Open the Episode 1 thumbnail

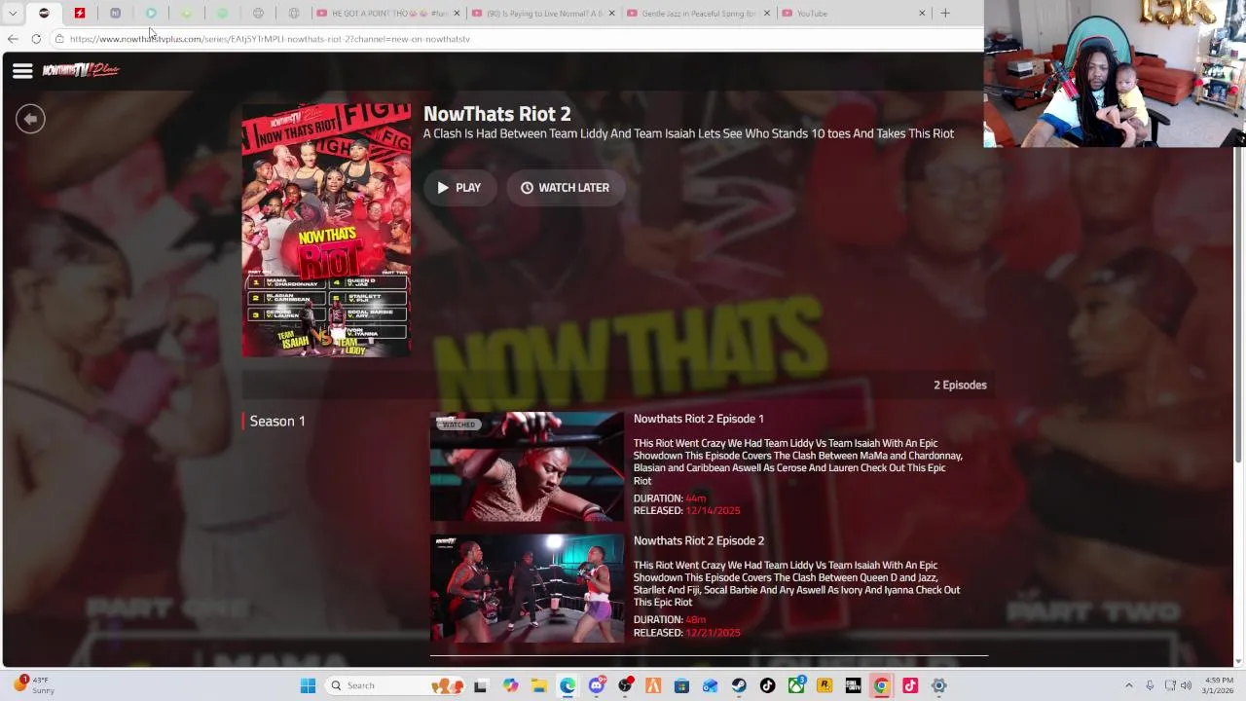527,466
